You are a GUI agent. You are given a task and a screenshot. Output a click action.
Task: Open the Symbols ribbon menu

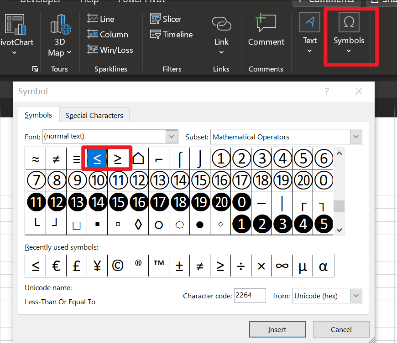click(x=349, y=33)
